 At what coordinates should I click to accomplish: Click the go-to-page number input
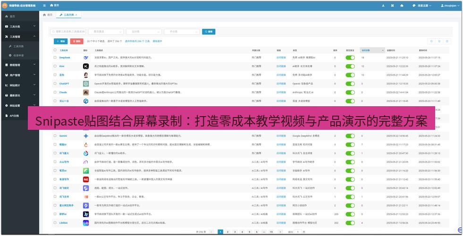[298, 232]
